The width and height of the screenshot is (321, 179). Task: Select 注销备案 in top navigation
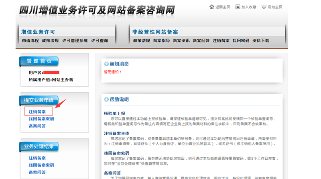[221, 41]
